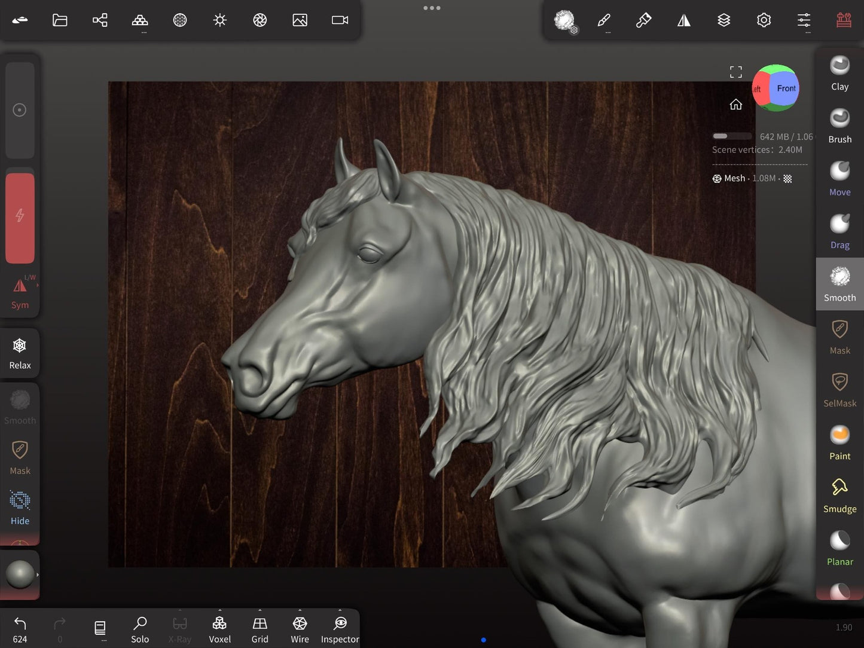Viewport: 864px width, 648px height.
Task: Enable Wire display mode
Action: tap(300, 628)
